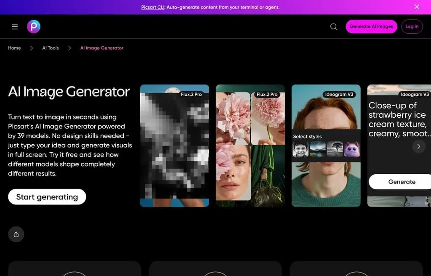Click the Start generating button

point(47,197)
